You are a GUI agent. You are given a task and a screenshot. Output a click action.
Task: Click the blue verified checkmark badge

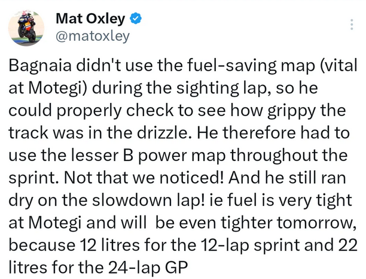[135, 19]
